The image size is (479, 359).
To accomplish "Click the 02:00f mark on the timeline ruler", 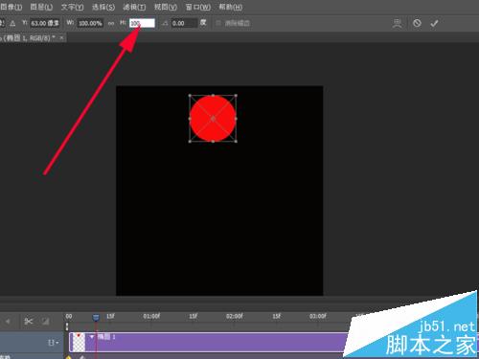I will click(235, 316).
